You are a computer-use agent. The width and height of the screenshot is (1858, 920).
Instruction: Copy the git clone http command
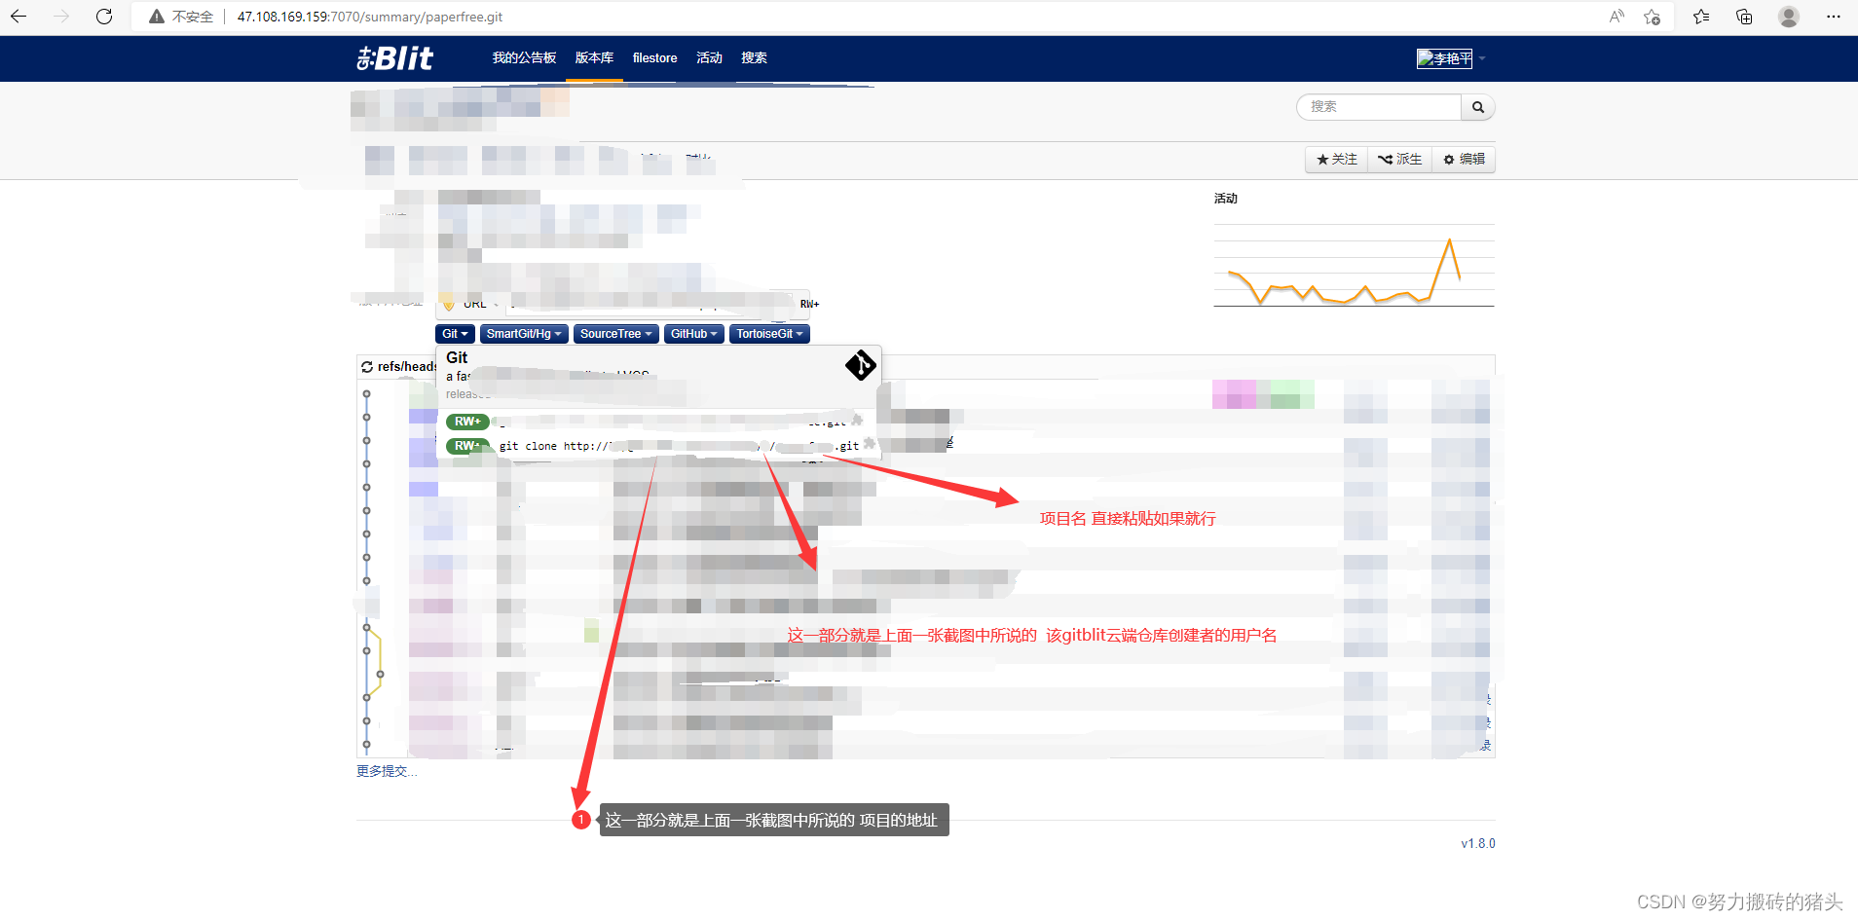(x=870, y=444)
